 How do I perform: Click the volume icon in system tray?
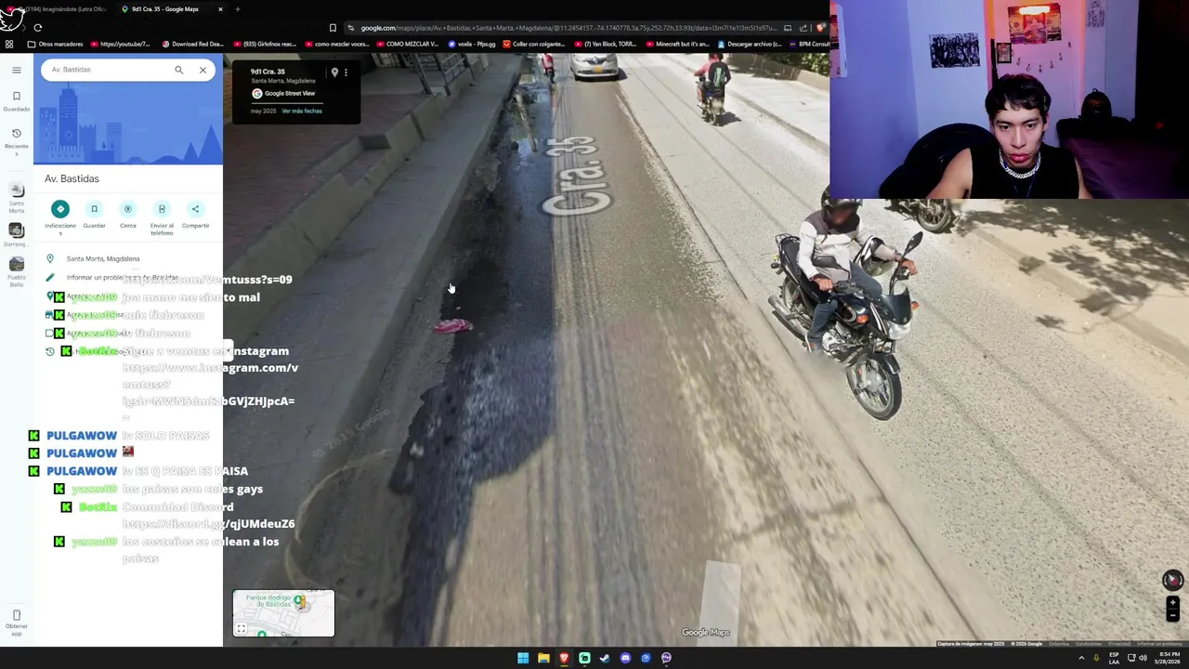(1143, 658)
